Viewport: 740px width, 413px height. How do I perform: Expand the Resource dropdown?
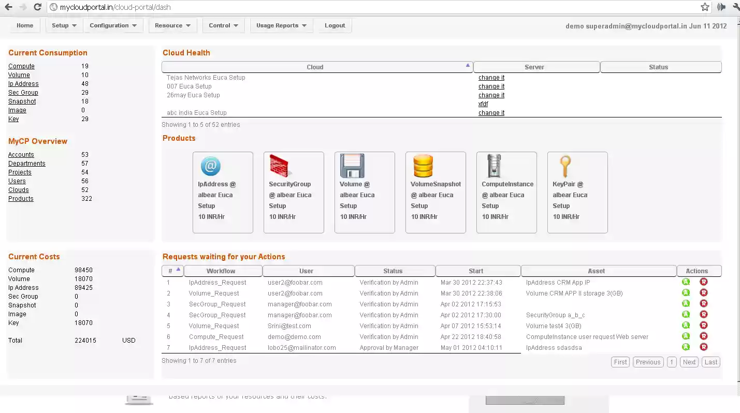click(172, 25)
